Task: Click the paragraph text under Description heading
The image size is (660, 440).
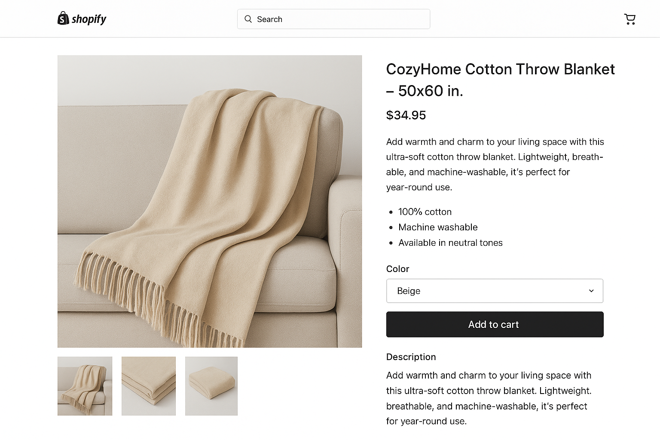Action: [489, 398]
